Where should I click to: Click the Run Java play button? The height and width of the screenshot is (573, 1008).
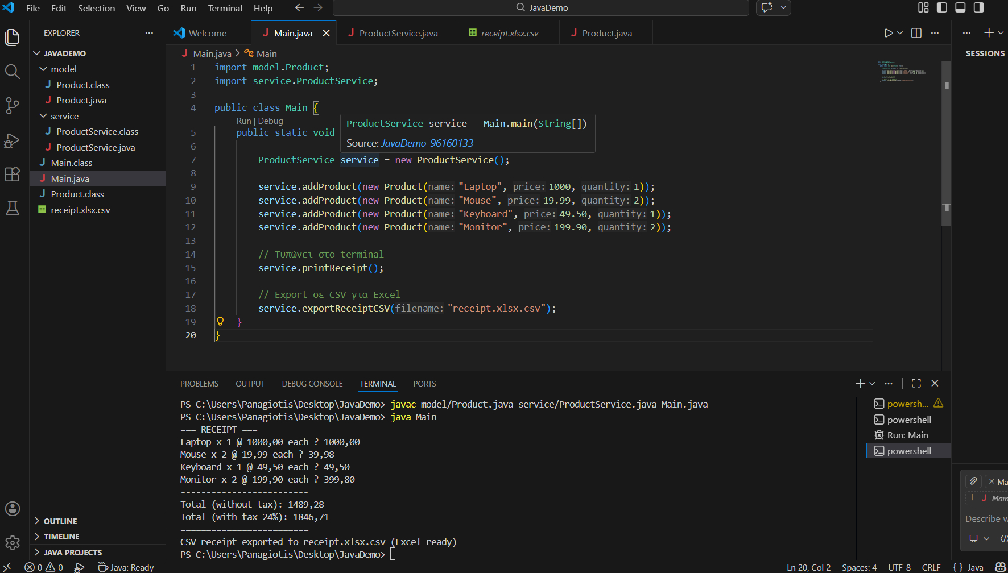[888, 33]
